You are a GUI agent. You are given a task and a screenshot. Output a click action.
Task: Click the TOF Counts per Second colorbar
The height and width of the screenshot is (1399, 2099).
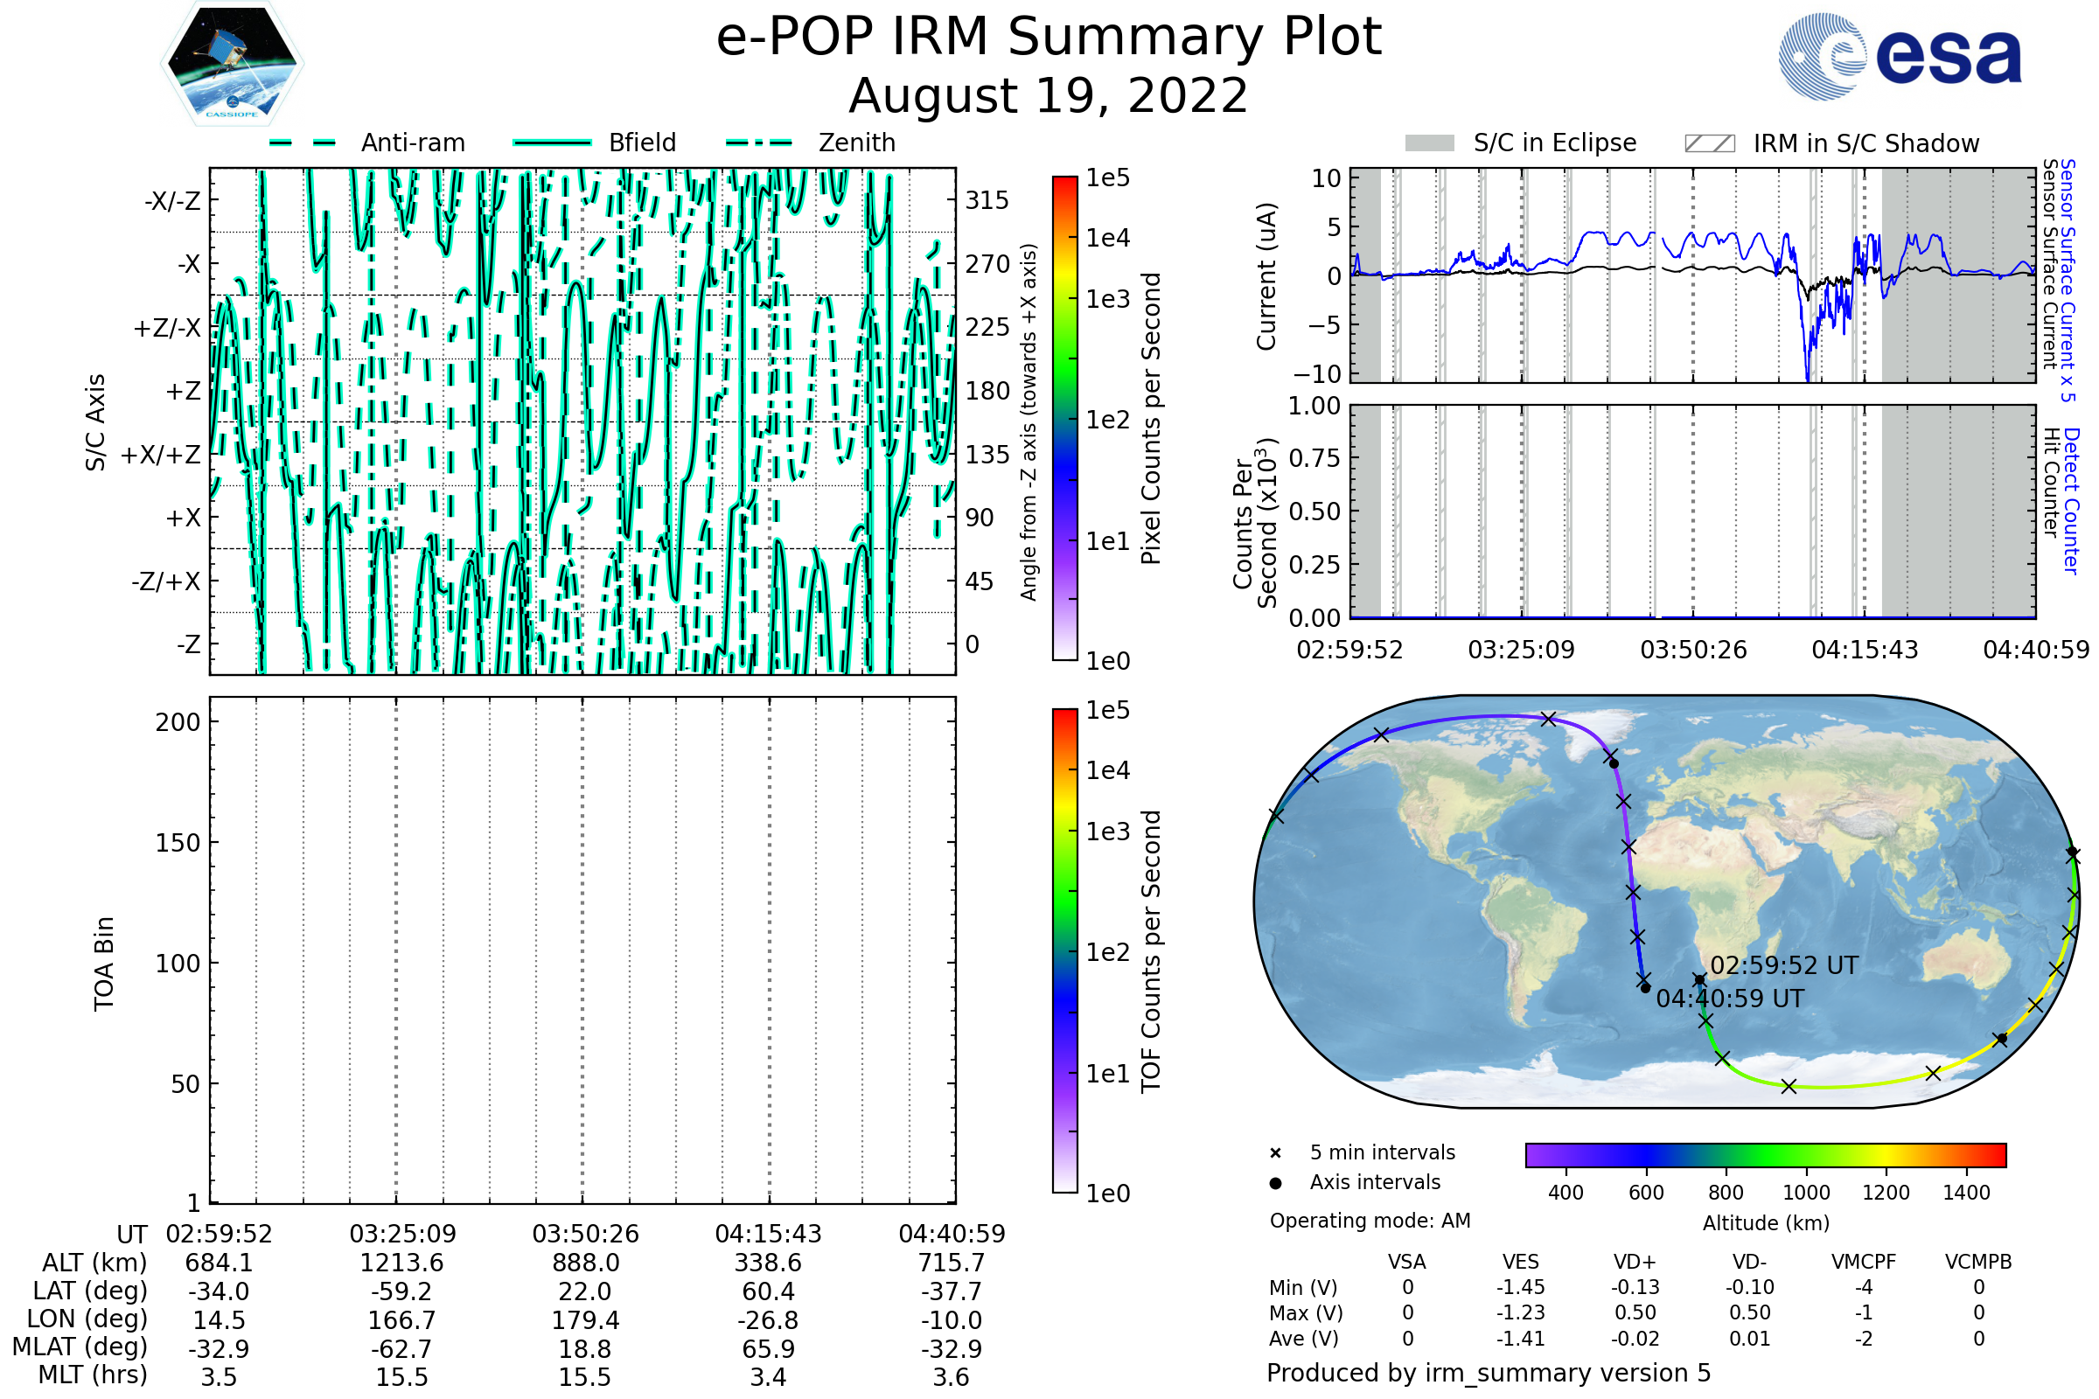(1064, 950)
